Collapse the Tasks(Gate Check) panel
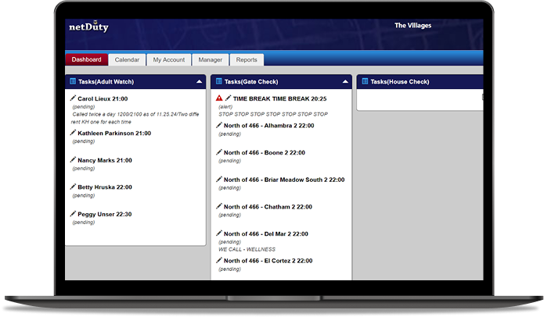Viewport: 544px width, 317px height. click(x=345, y=82)
